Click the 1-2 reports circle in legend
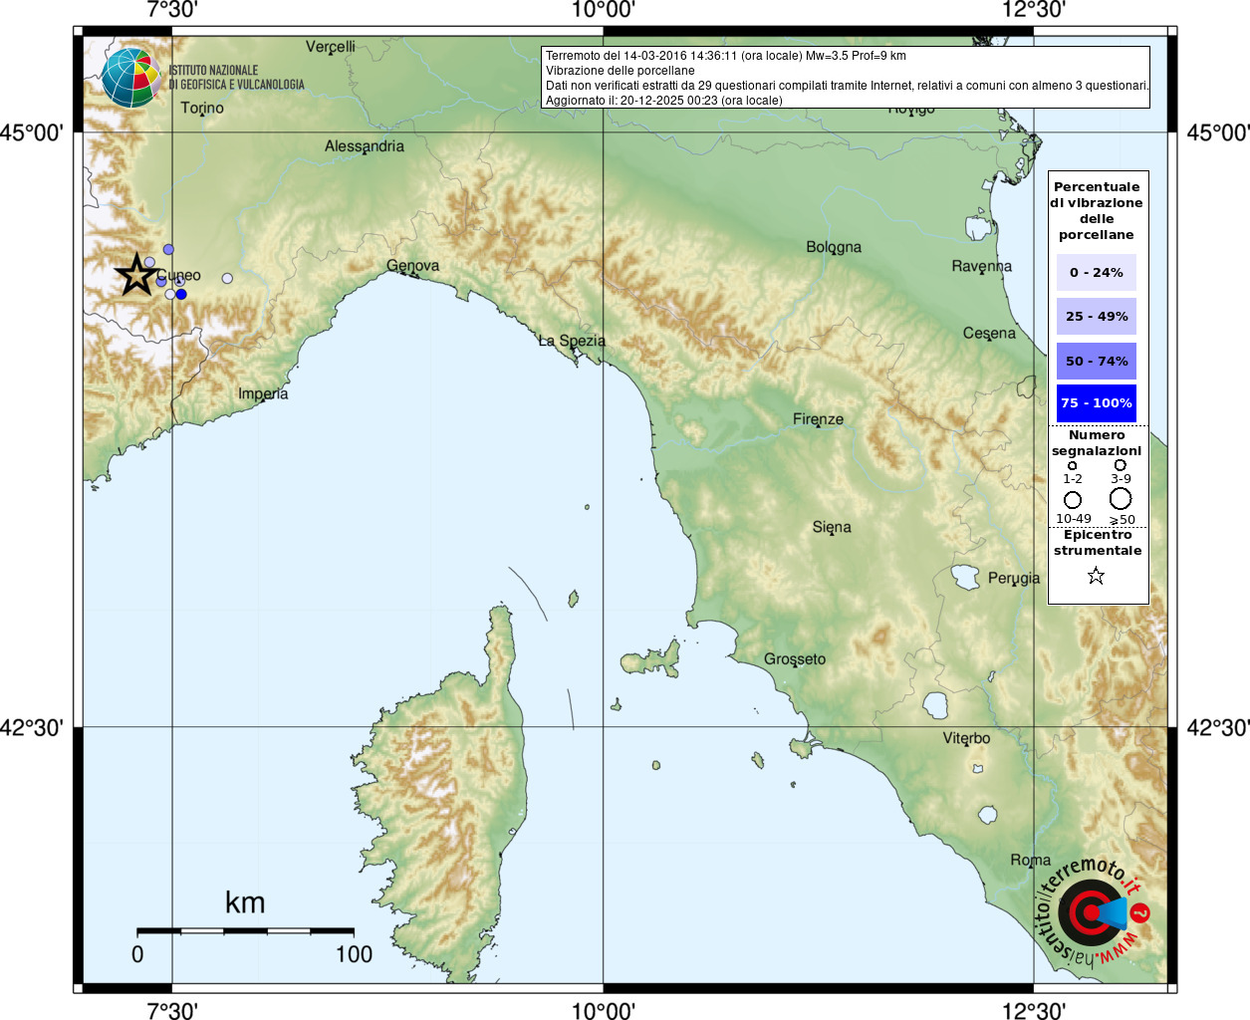The image size is (1250, 1020). point(1072,465)
